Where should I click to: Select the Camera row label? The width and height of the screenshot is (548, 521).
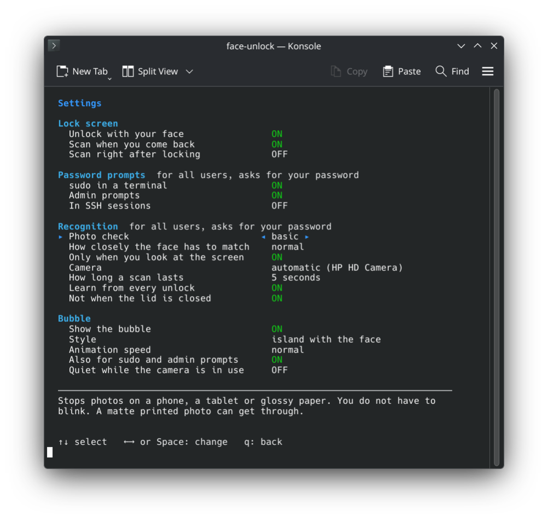(85, 268)
